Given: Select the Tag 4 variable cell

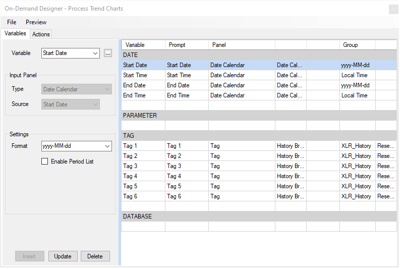Looking at the screenshot, I should [x=143, y=176].
